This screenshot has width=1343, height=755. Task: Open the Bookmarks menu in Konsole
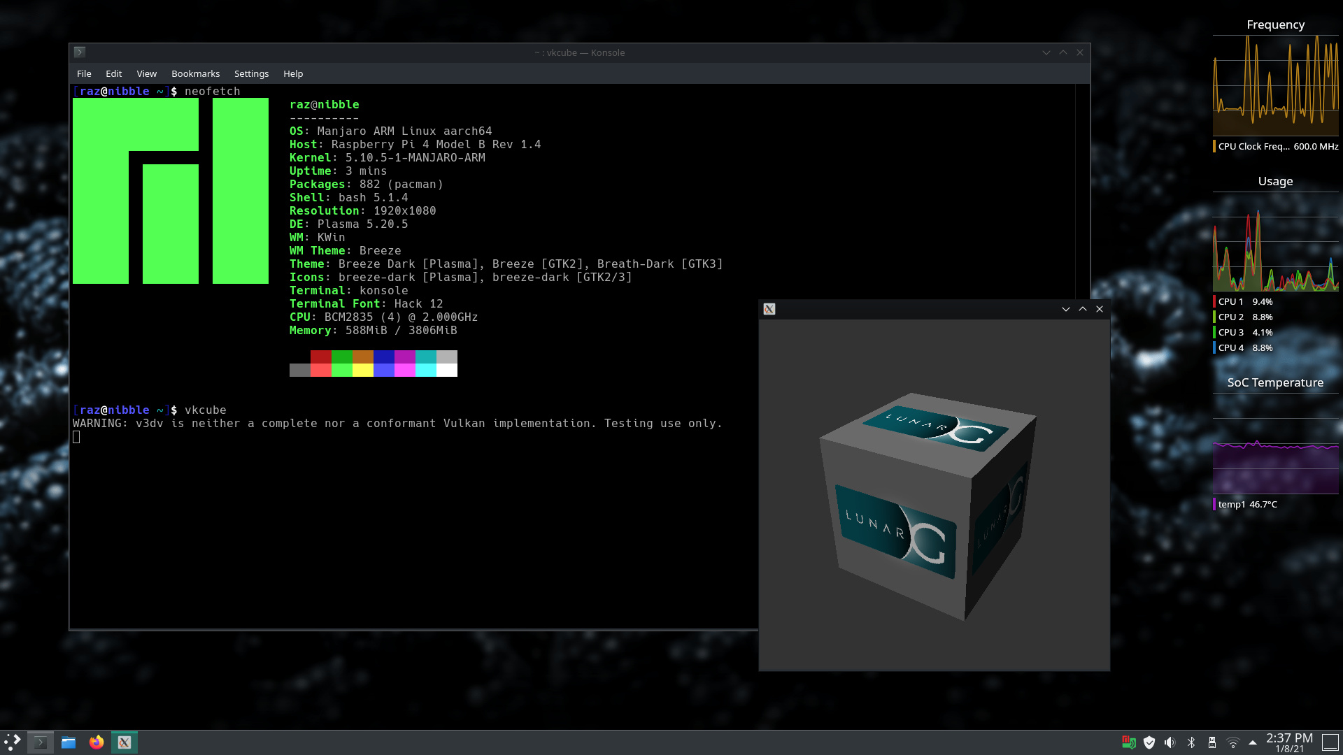(x=195, y=73)
